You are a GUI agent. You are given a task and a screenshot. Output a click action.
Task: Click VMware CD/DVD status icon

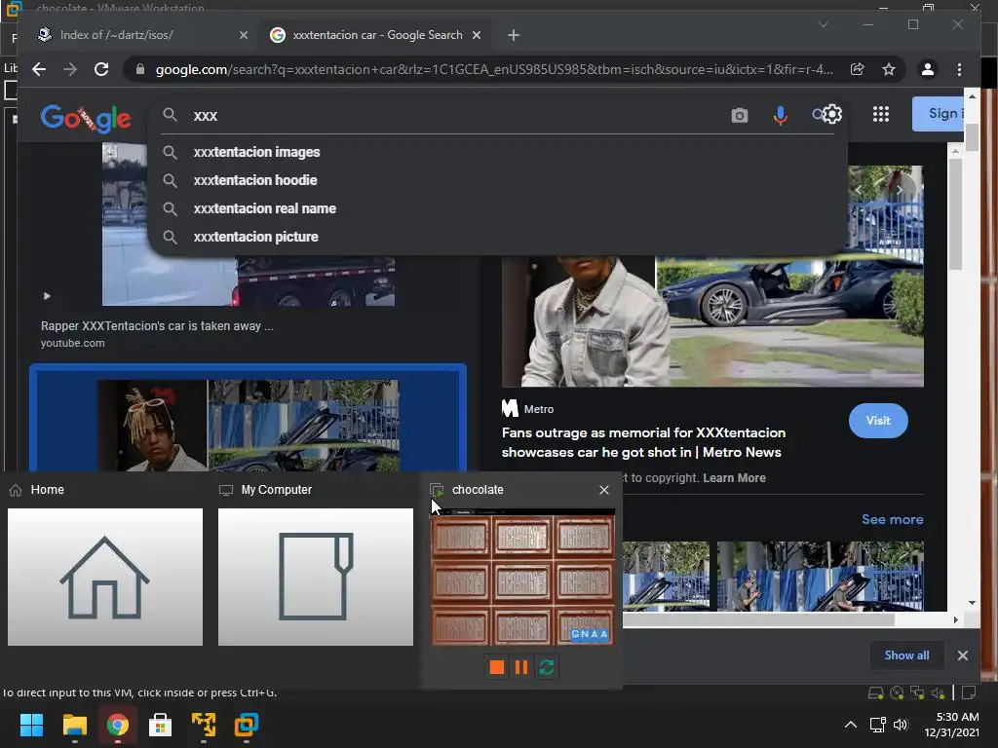tap(897, 693)
